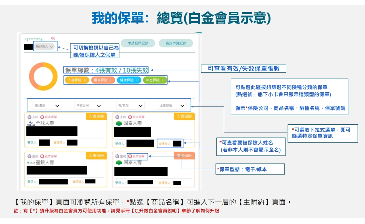The width and height of the screenshot is (365, 224).
Task: Click 人壽保險 tag on 全球人壽 card
Action: click(x=96, y=116)
